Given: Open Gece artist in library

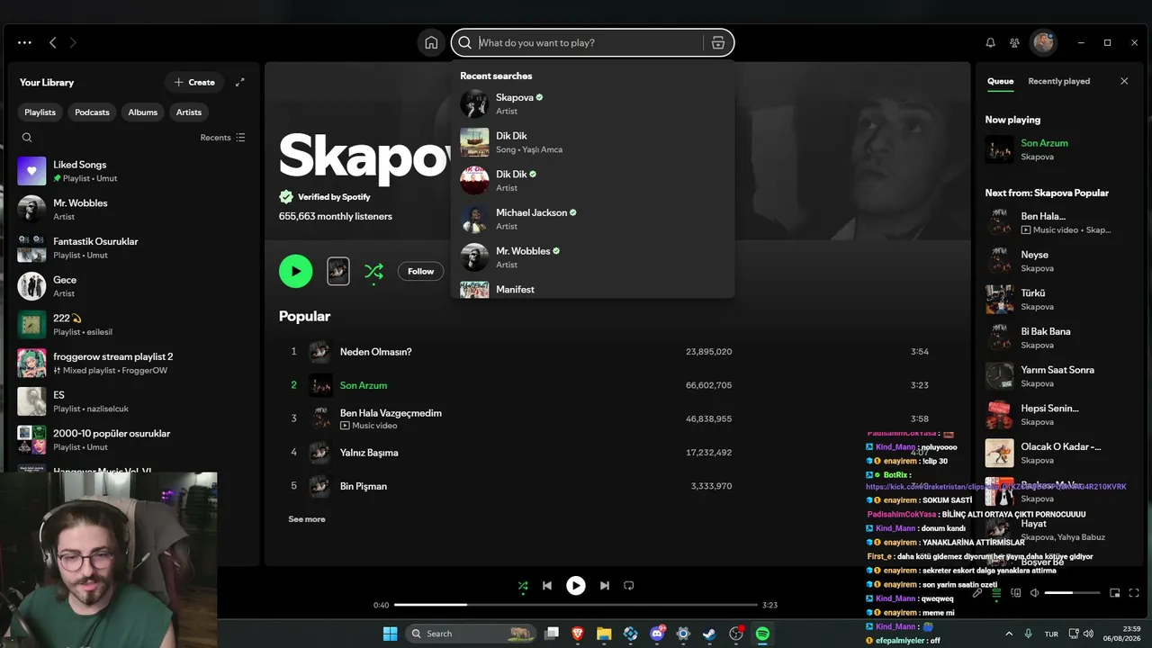Looking at the screenshot, I should pos(133,286).
